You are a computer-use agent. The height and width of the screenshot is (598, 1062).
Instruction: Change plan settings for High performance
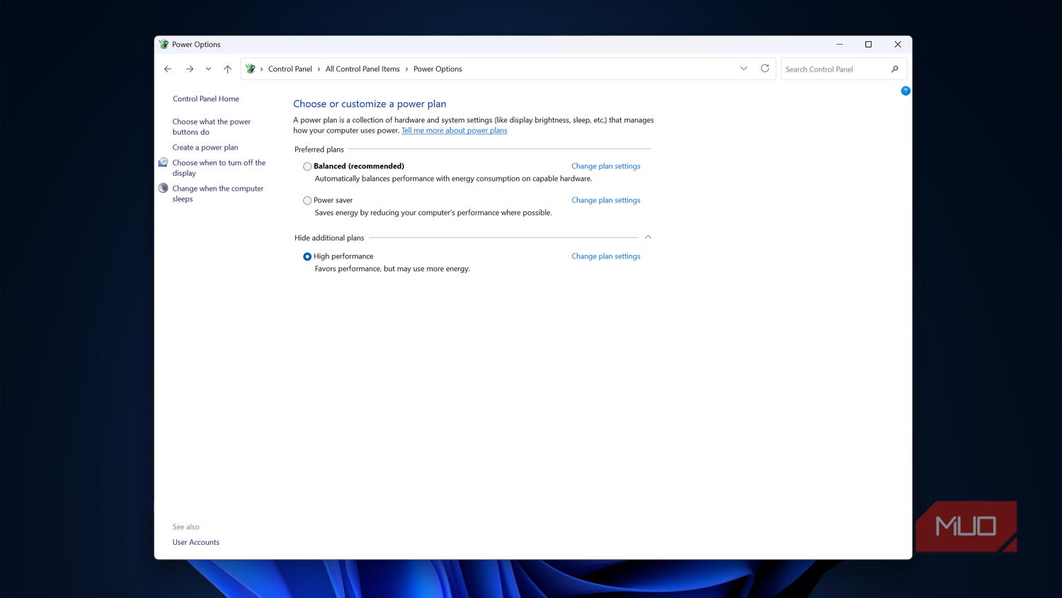point(606,256)
